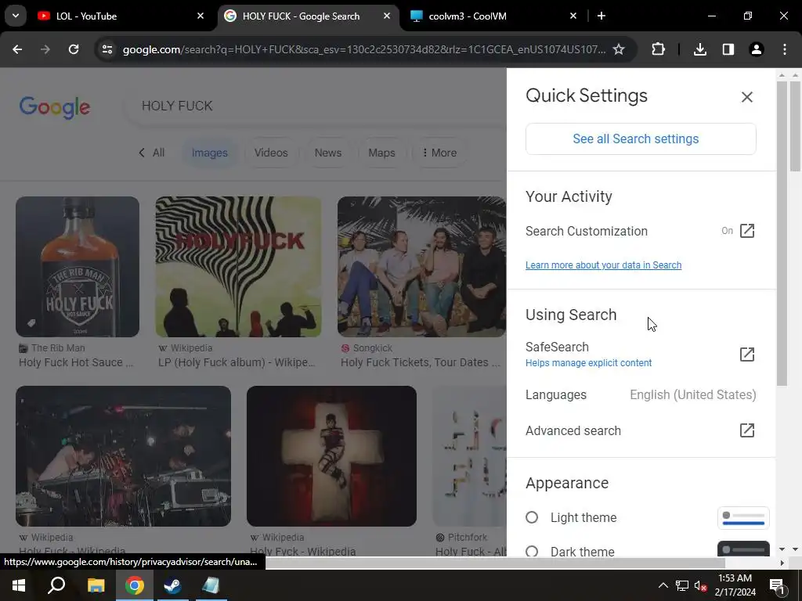Select Dark theme radio button
Viewport: 802px width, 601px height.
tap(532, 552)
